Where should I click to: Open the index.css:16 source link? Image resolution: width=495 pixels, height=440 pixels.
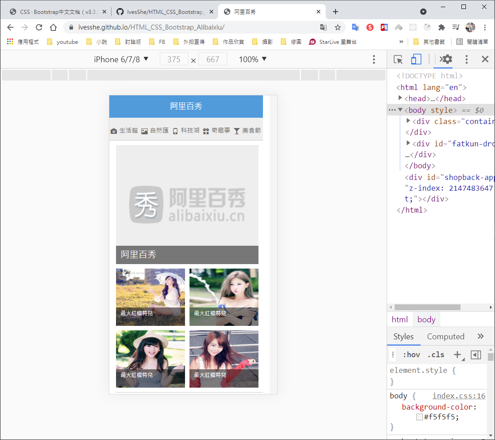459,396
